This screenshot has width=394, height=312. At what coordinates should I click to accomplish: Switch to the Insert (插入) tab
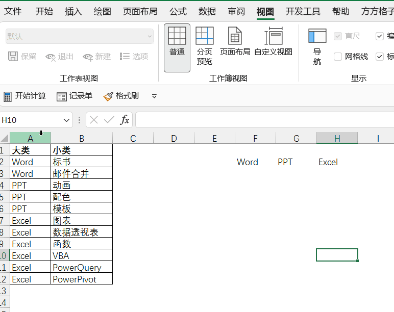coord(73,11)
